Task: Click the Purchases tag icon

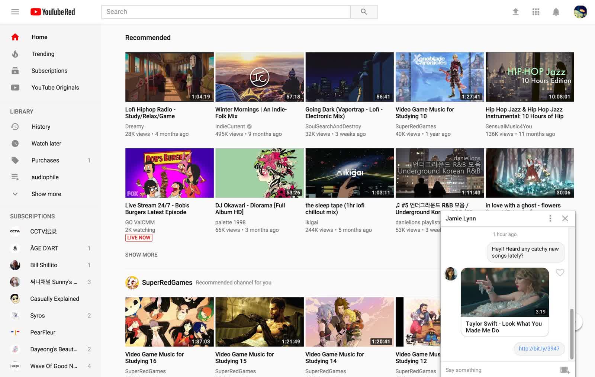Action: pyautogui.click(x=15, y=160)
